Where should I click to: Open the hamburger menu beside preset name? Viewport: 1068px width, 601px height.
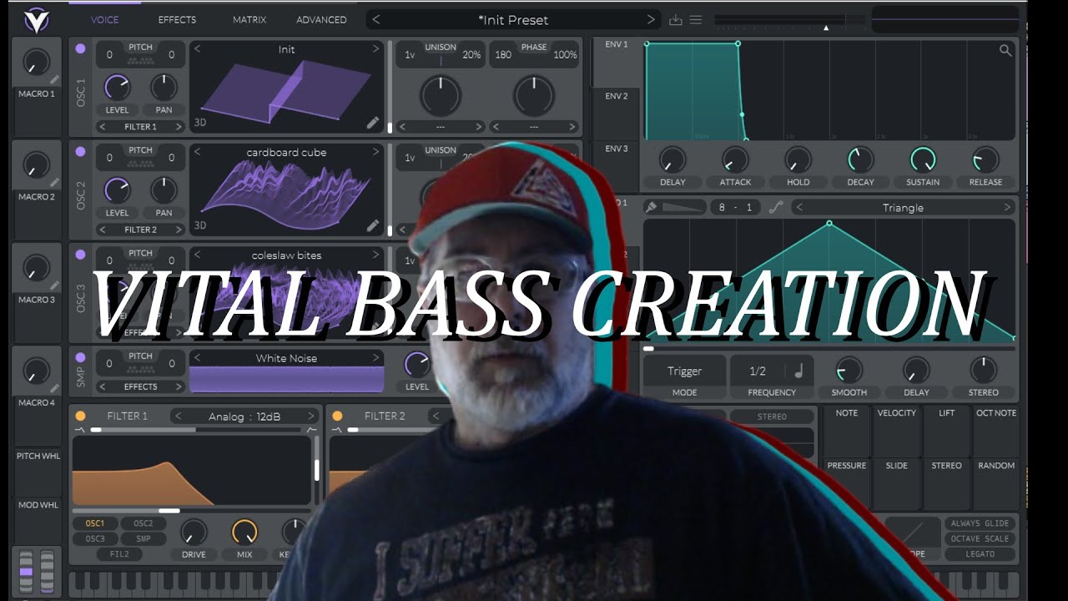point(696,20)
